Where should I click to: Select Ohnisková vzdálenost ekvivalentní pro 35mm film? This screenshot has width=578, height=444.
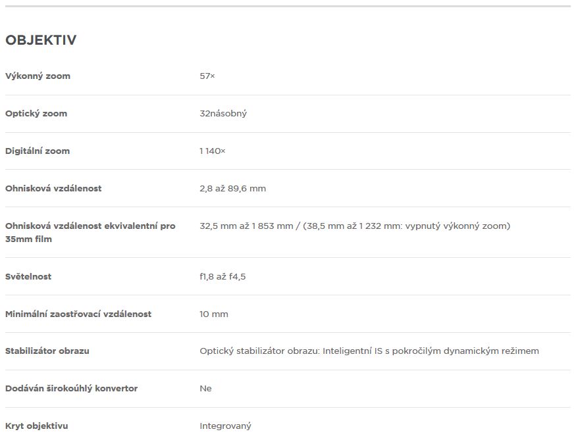[x=90, y=232]
